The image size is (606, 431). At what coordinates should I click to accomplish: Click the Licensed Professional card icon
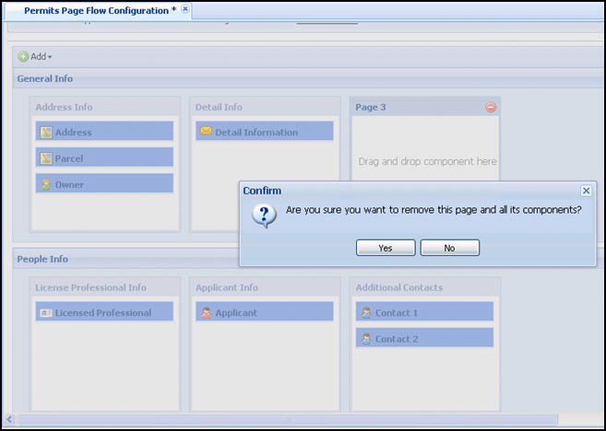coord(45,313)
